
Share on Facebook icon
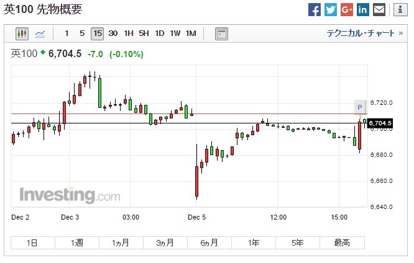pos(315,10)
